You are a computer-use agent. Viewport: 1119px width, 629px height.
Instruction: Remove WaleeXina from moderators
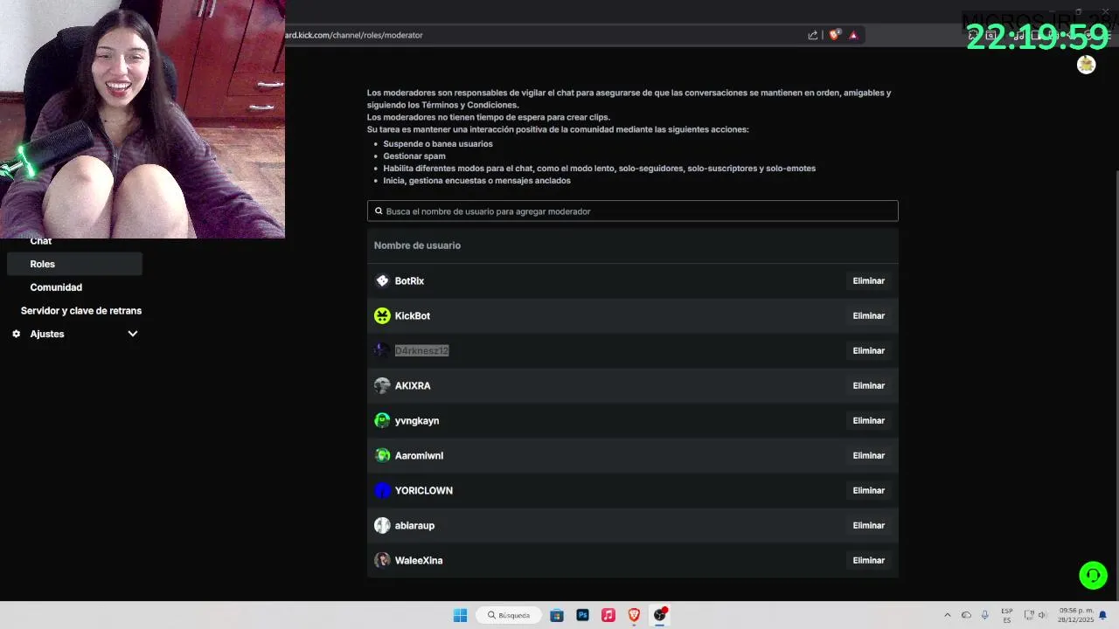(869, 560)
